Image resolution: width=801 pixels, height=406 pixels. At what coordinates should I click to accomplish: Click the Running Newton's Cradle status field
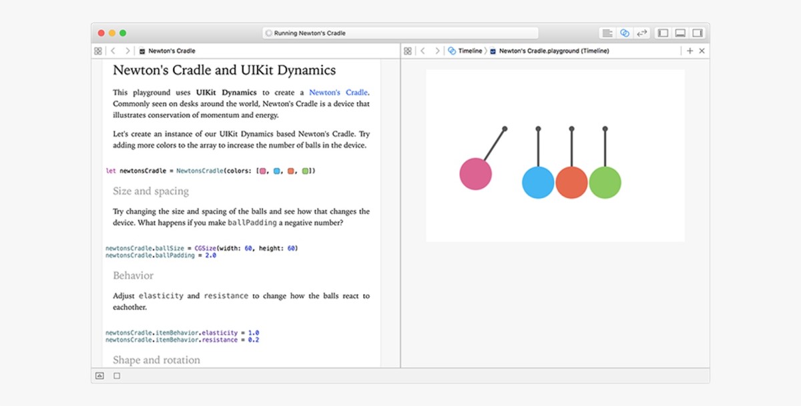pyautogui.click(x=400, y=33)
